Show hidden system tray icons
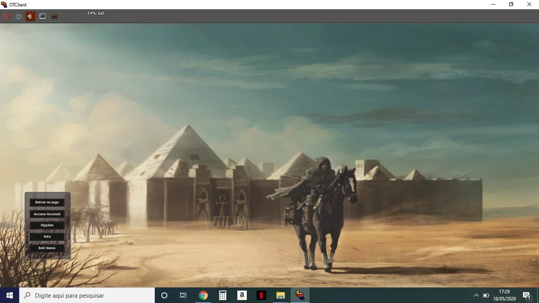 click(x=476, y=295)
